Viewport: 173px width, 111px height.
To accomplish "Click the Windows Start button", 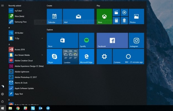I will (3, 108).
